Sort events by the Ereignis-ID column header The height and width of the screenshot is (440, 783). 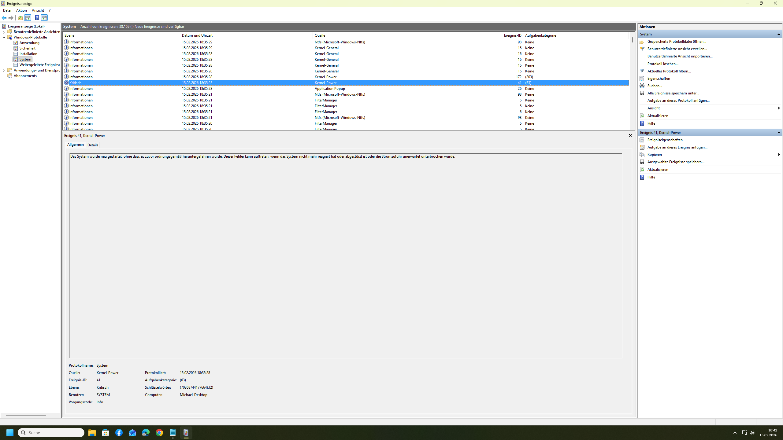[512, 35]
